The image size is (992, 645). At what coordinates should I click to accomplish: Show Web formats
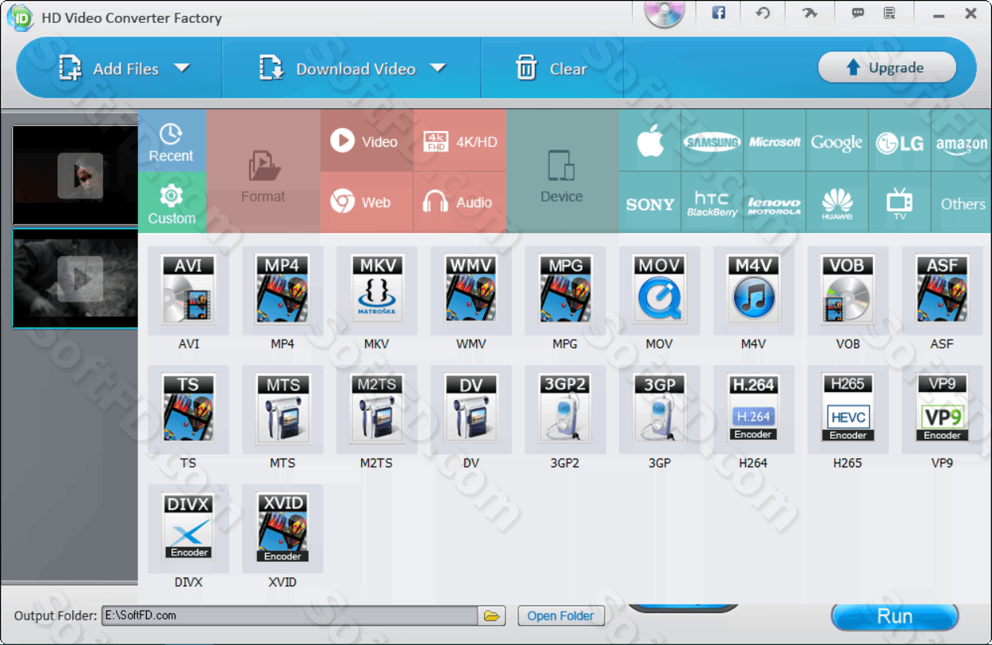pos(367,203)
